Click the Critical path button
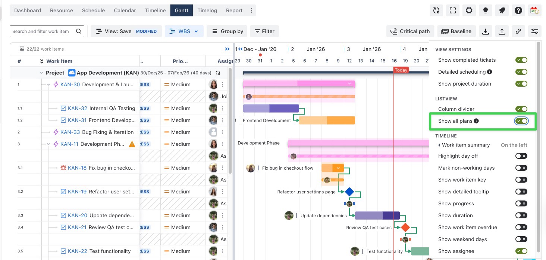 [x=410, y=31]
